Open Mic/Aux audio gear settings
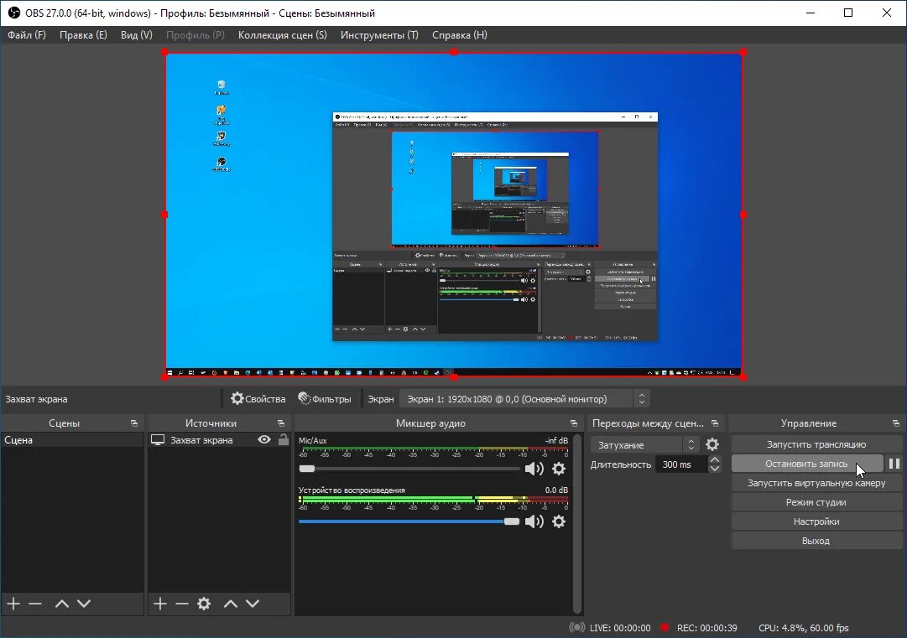The height and width of the screenshot is (638, 907). point(559,469)
